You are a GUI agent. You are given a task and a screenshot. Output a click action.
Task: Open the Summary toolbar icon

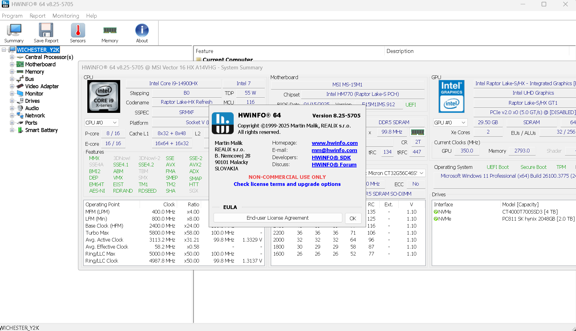tap(14, 30)
